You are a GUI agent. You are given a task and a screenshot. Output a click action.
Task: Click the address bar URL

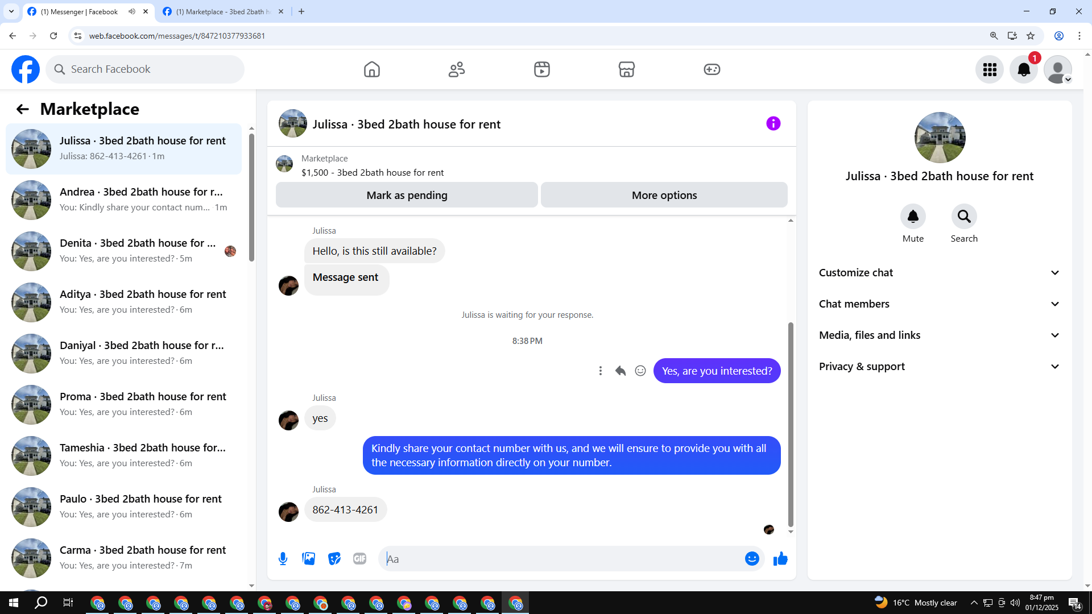coord(177,36)
